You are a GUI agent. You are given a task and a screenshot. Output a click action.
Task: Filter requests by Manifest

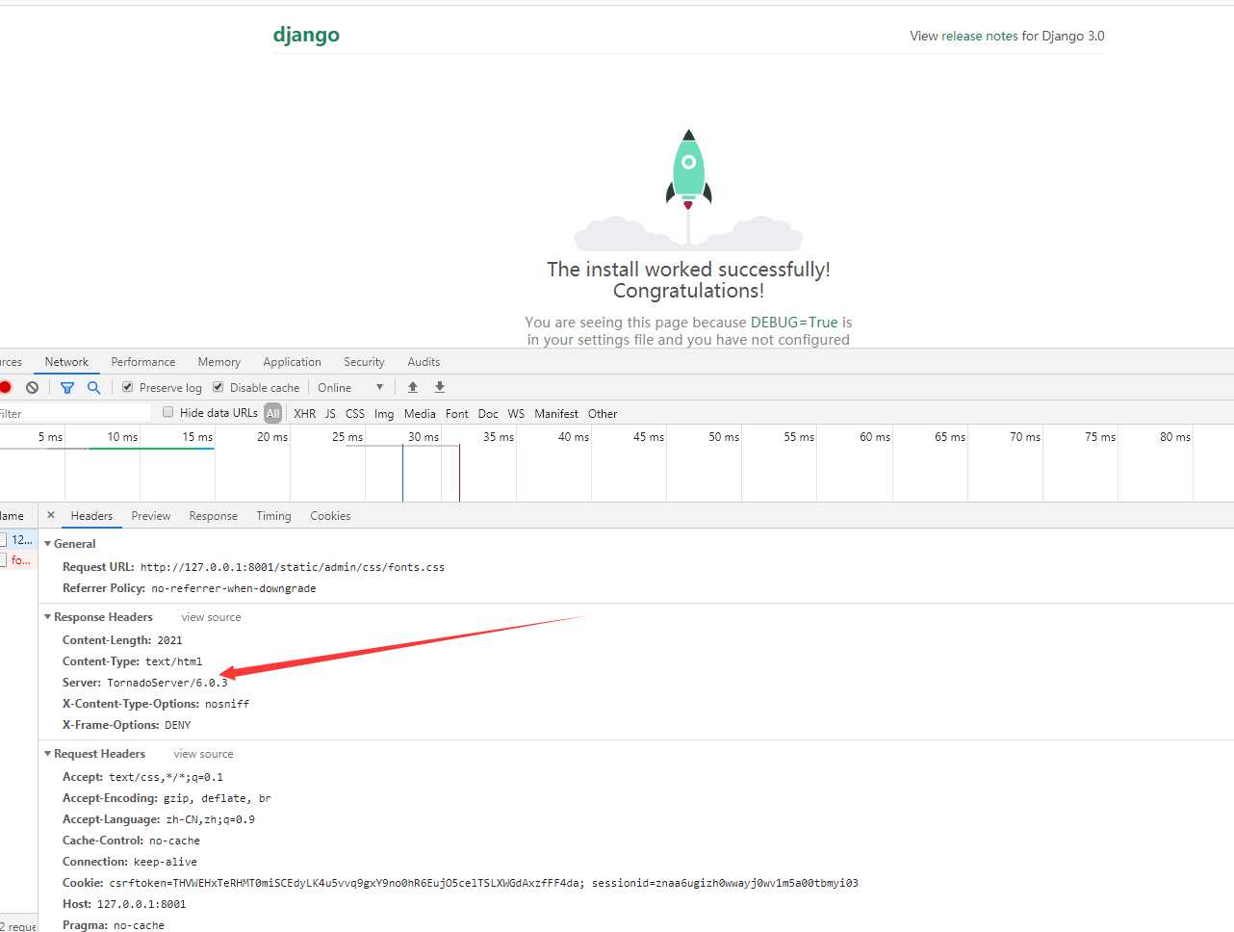(556, 413)
